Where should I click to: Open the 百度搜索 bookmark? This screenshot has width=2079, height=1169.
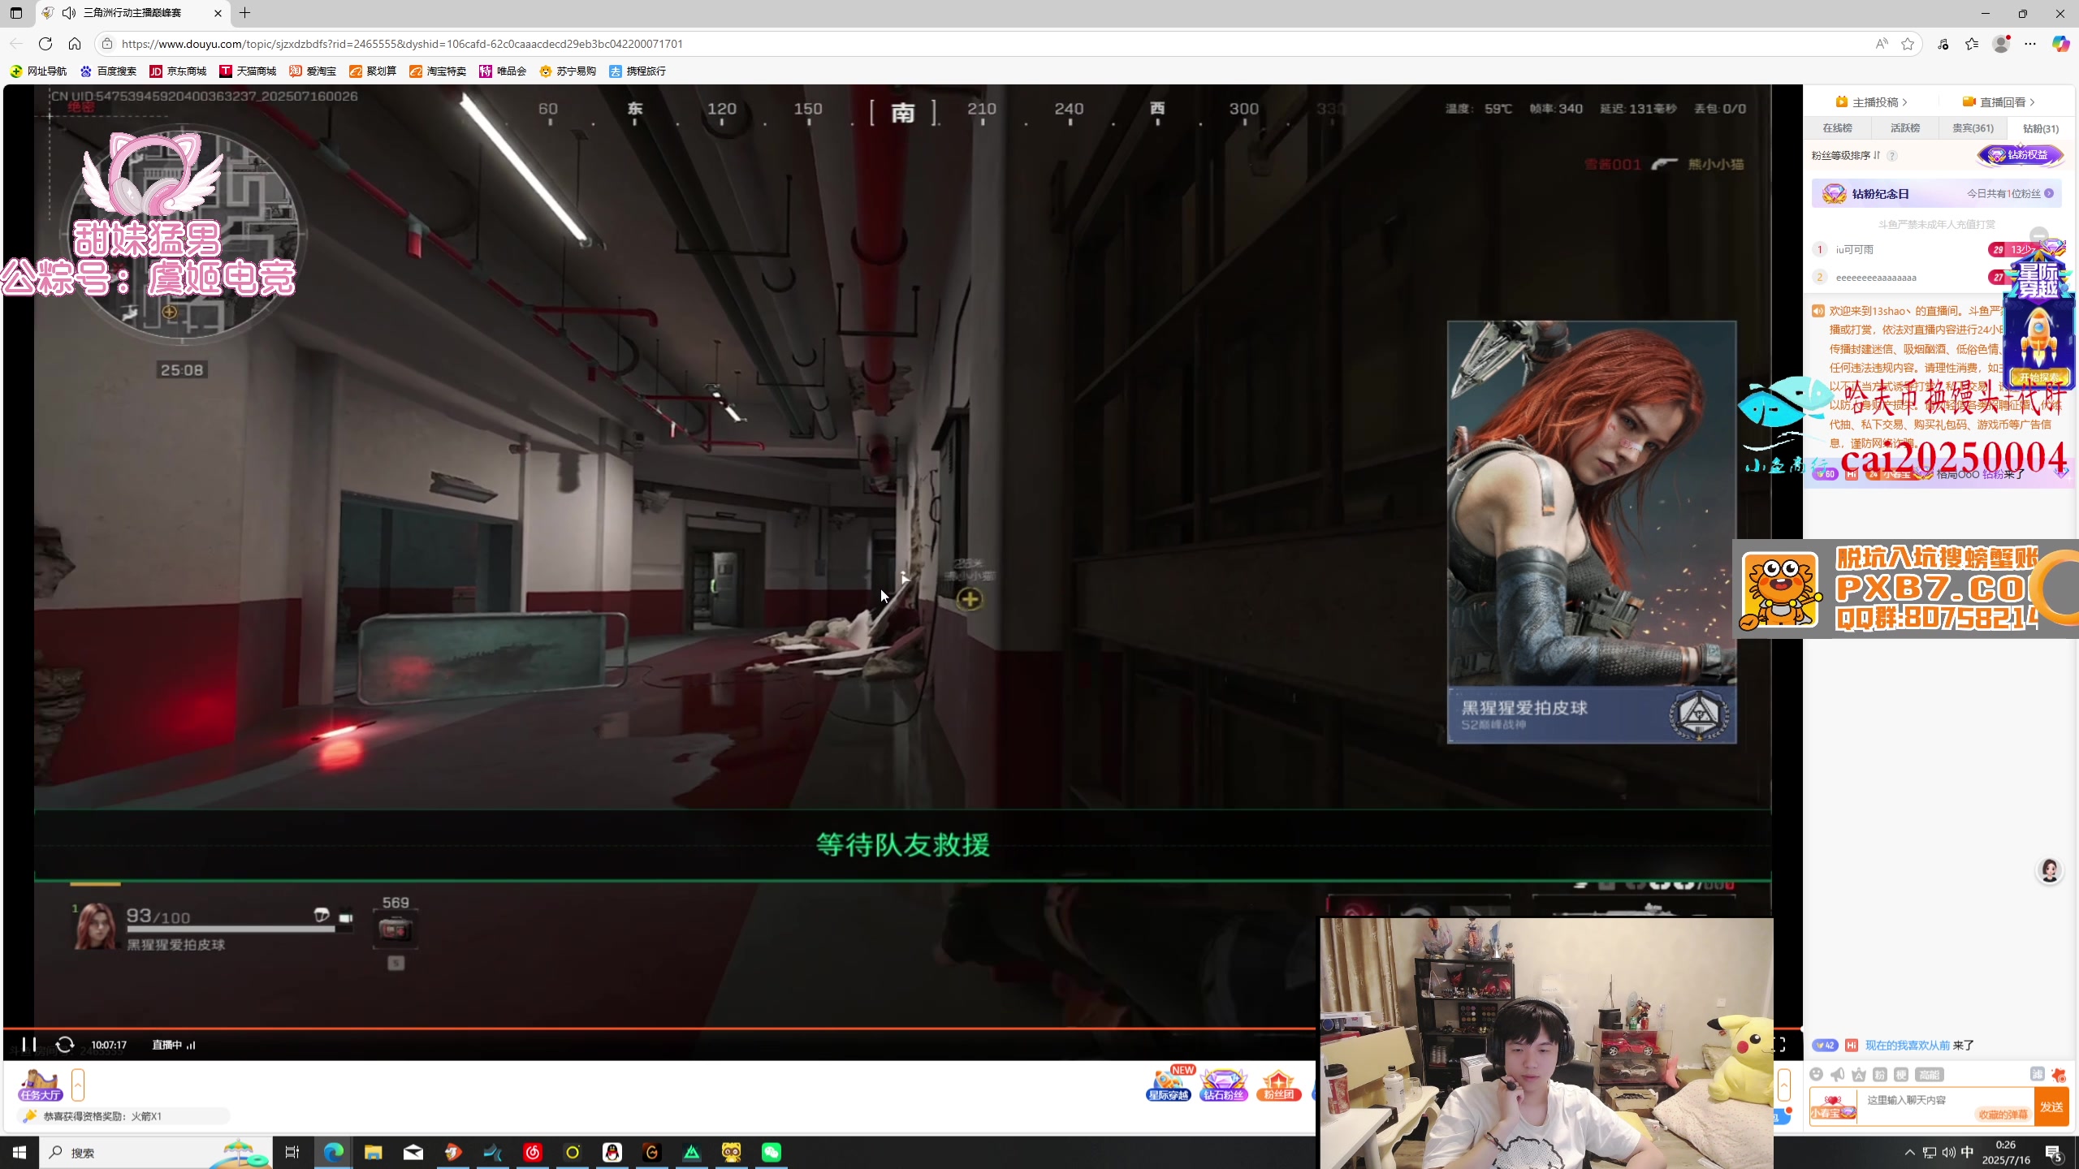[x=108, y=71]
